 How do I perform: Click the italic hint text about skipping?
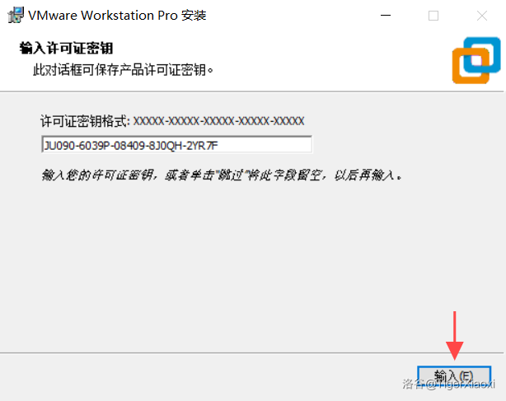point(222,175)
